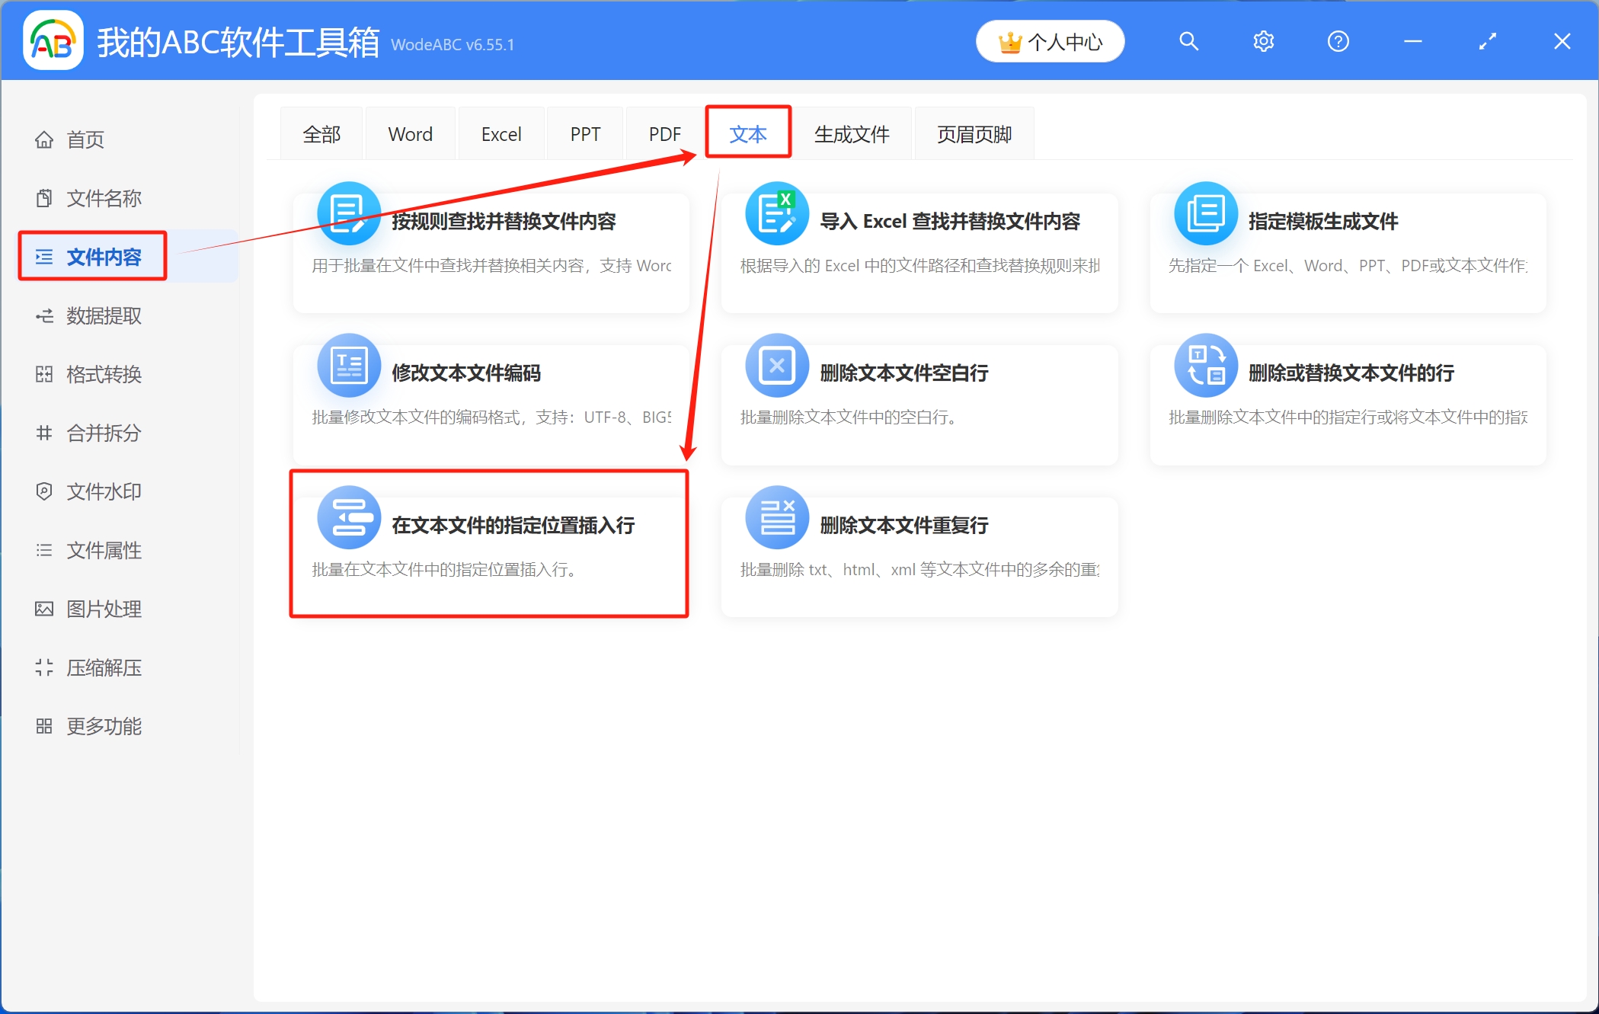Click the 修改文本文件编码 tool icon
Image resolution: width=1599 pixels, height=1014 pixels.
(348, 366)
